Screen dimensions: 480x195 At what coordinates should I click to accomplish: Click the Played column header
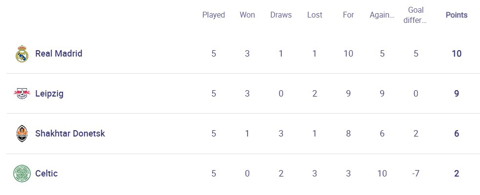point(214,15)
